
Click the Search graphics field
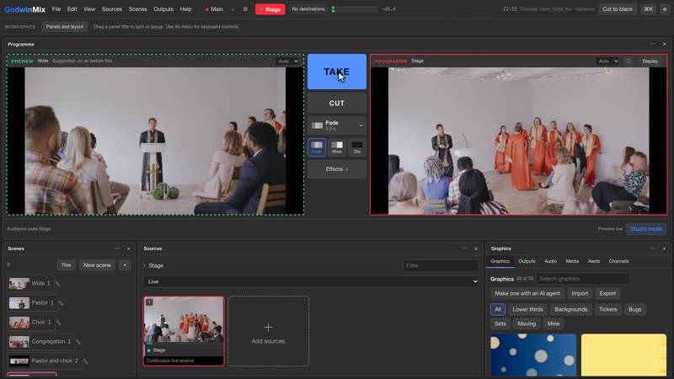[x=582, y=279]
